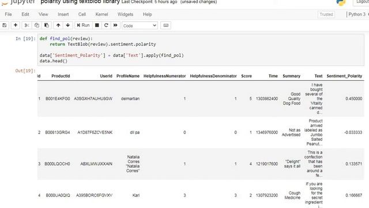Select polarity value 0.166667
Image resolution: width=369 pixels, height=208 pixels.
(x=353, y=195)
